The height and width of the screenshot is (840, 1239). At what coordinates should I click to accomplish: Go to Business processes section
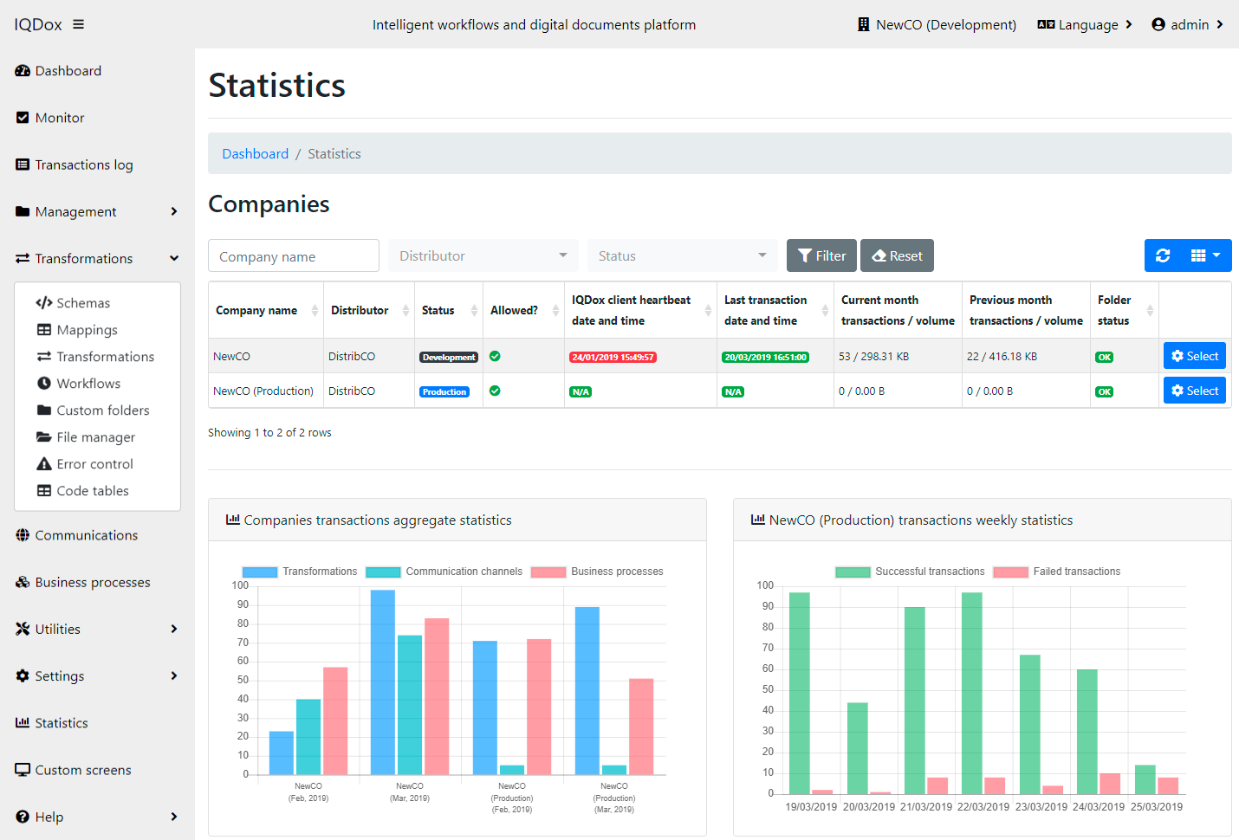click(92, 582)
